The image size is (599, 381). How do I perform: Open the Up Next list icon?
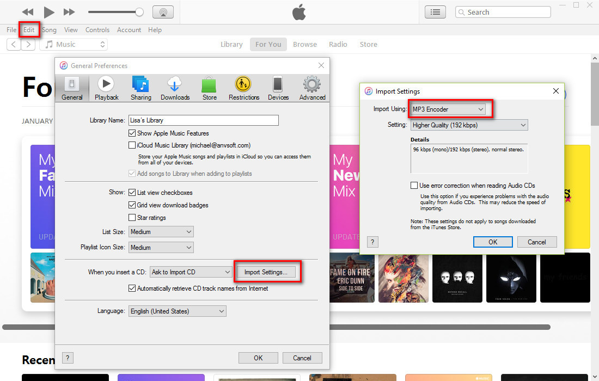point(435,12)
